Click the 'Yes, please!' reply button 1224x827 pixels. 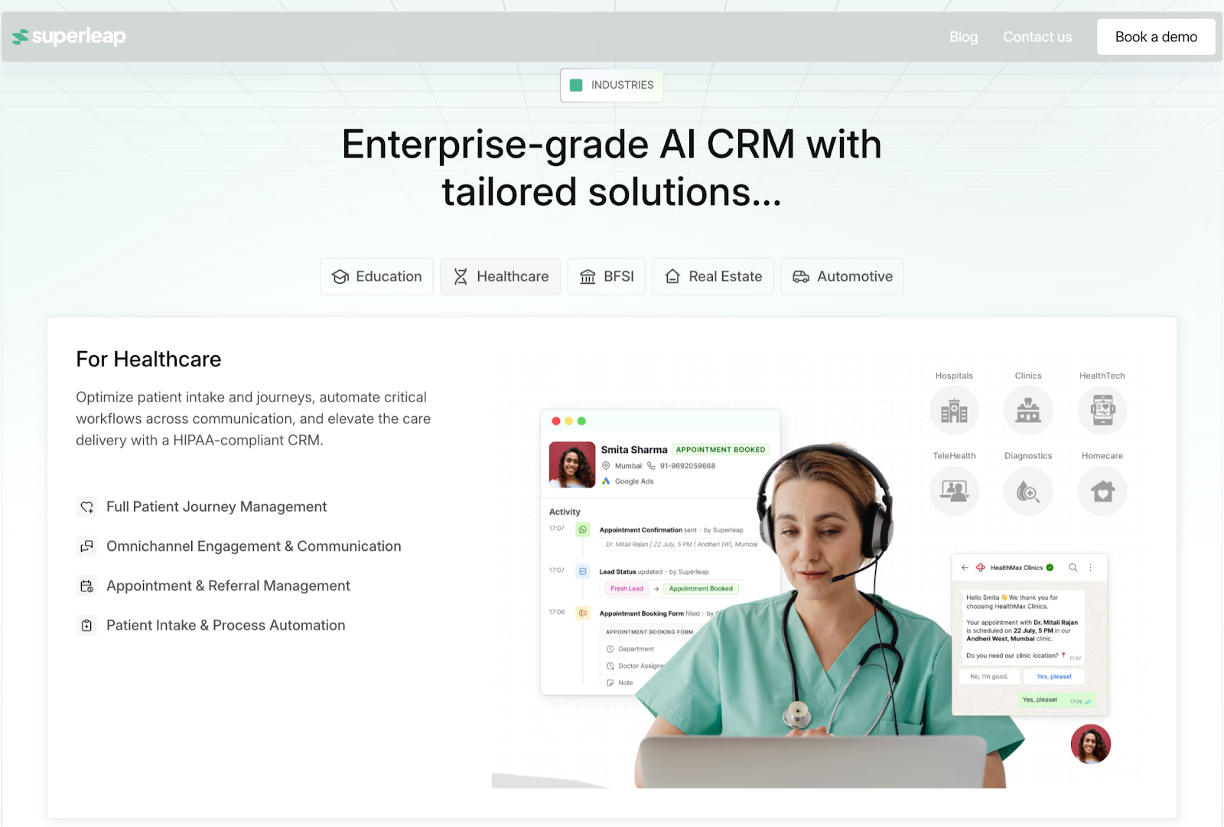pyautogui.click(x=1054, y=676)
